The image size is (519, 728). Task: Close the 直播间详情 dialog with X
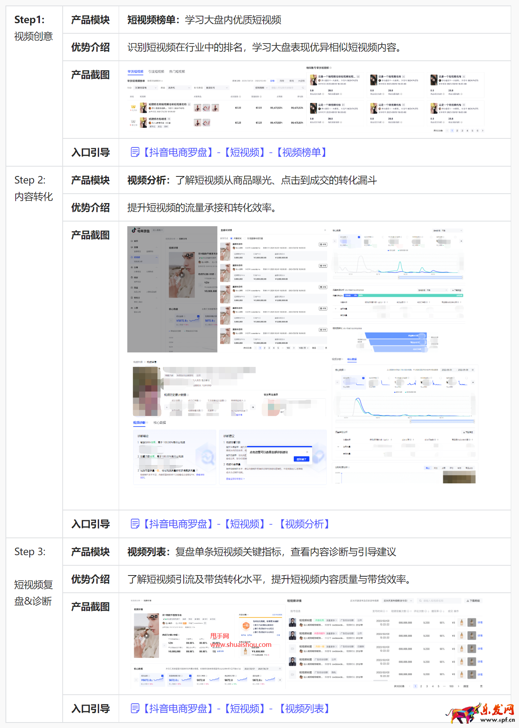click(325, 230)
